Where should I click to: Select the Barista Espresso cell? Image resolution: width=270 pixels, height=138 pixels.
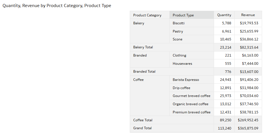(x=186, y=80)
